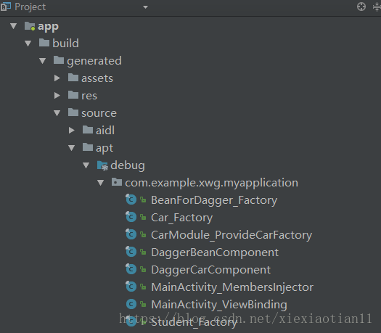Click the package icon of com.example.xwg.myapplication
Viewport: 381px width, 333px height.
click(x=117, y=182)
